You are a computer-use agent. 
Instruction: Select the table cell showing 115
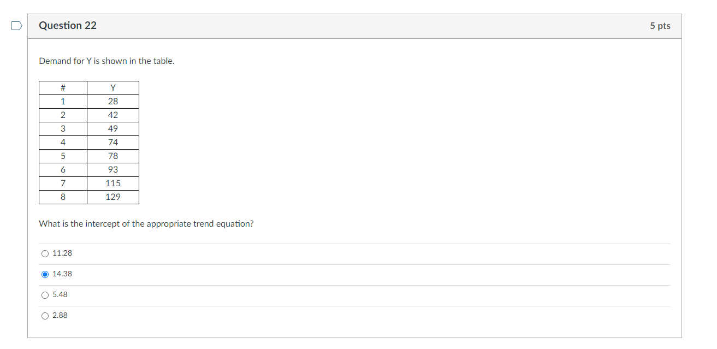112,183
